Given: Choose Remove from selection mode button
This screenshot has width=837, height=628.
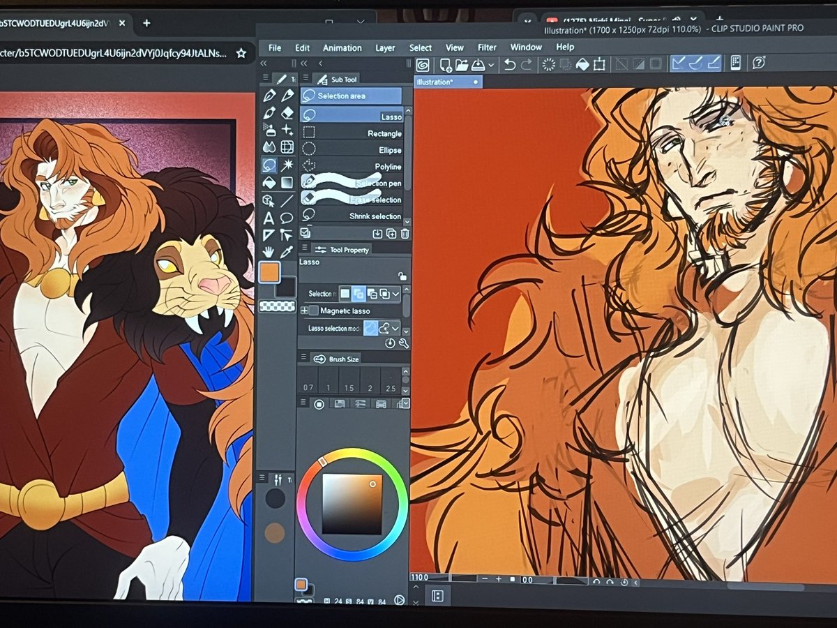Looking at the screenshot, I should click(372, 294).
